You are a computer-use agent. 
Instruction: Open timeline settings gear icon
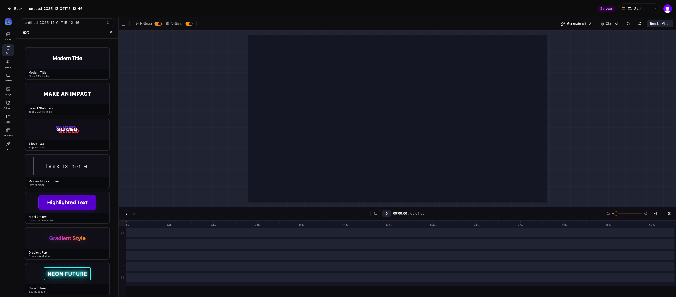669,213
